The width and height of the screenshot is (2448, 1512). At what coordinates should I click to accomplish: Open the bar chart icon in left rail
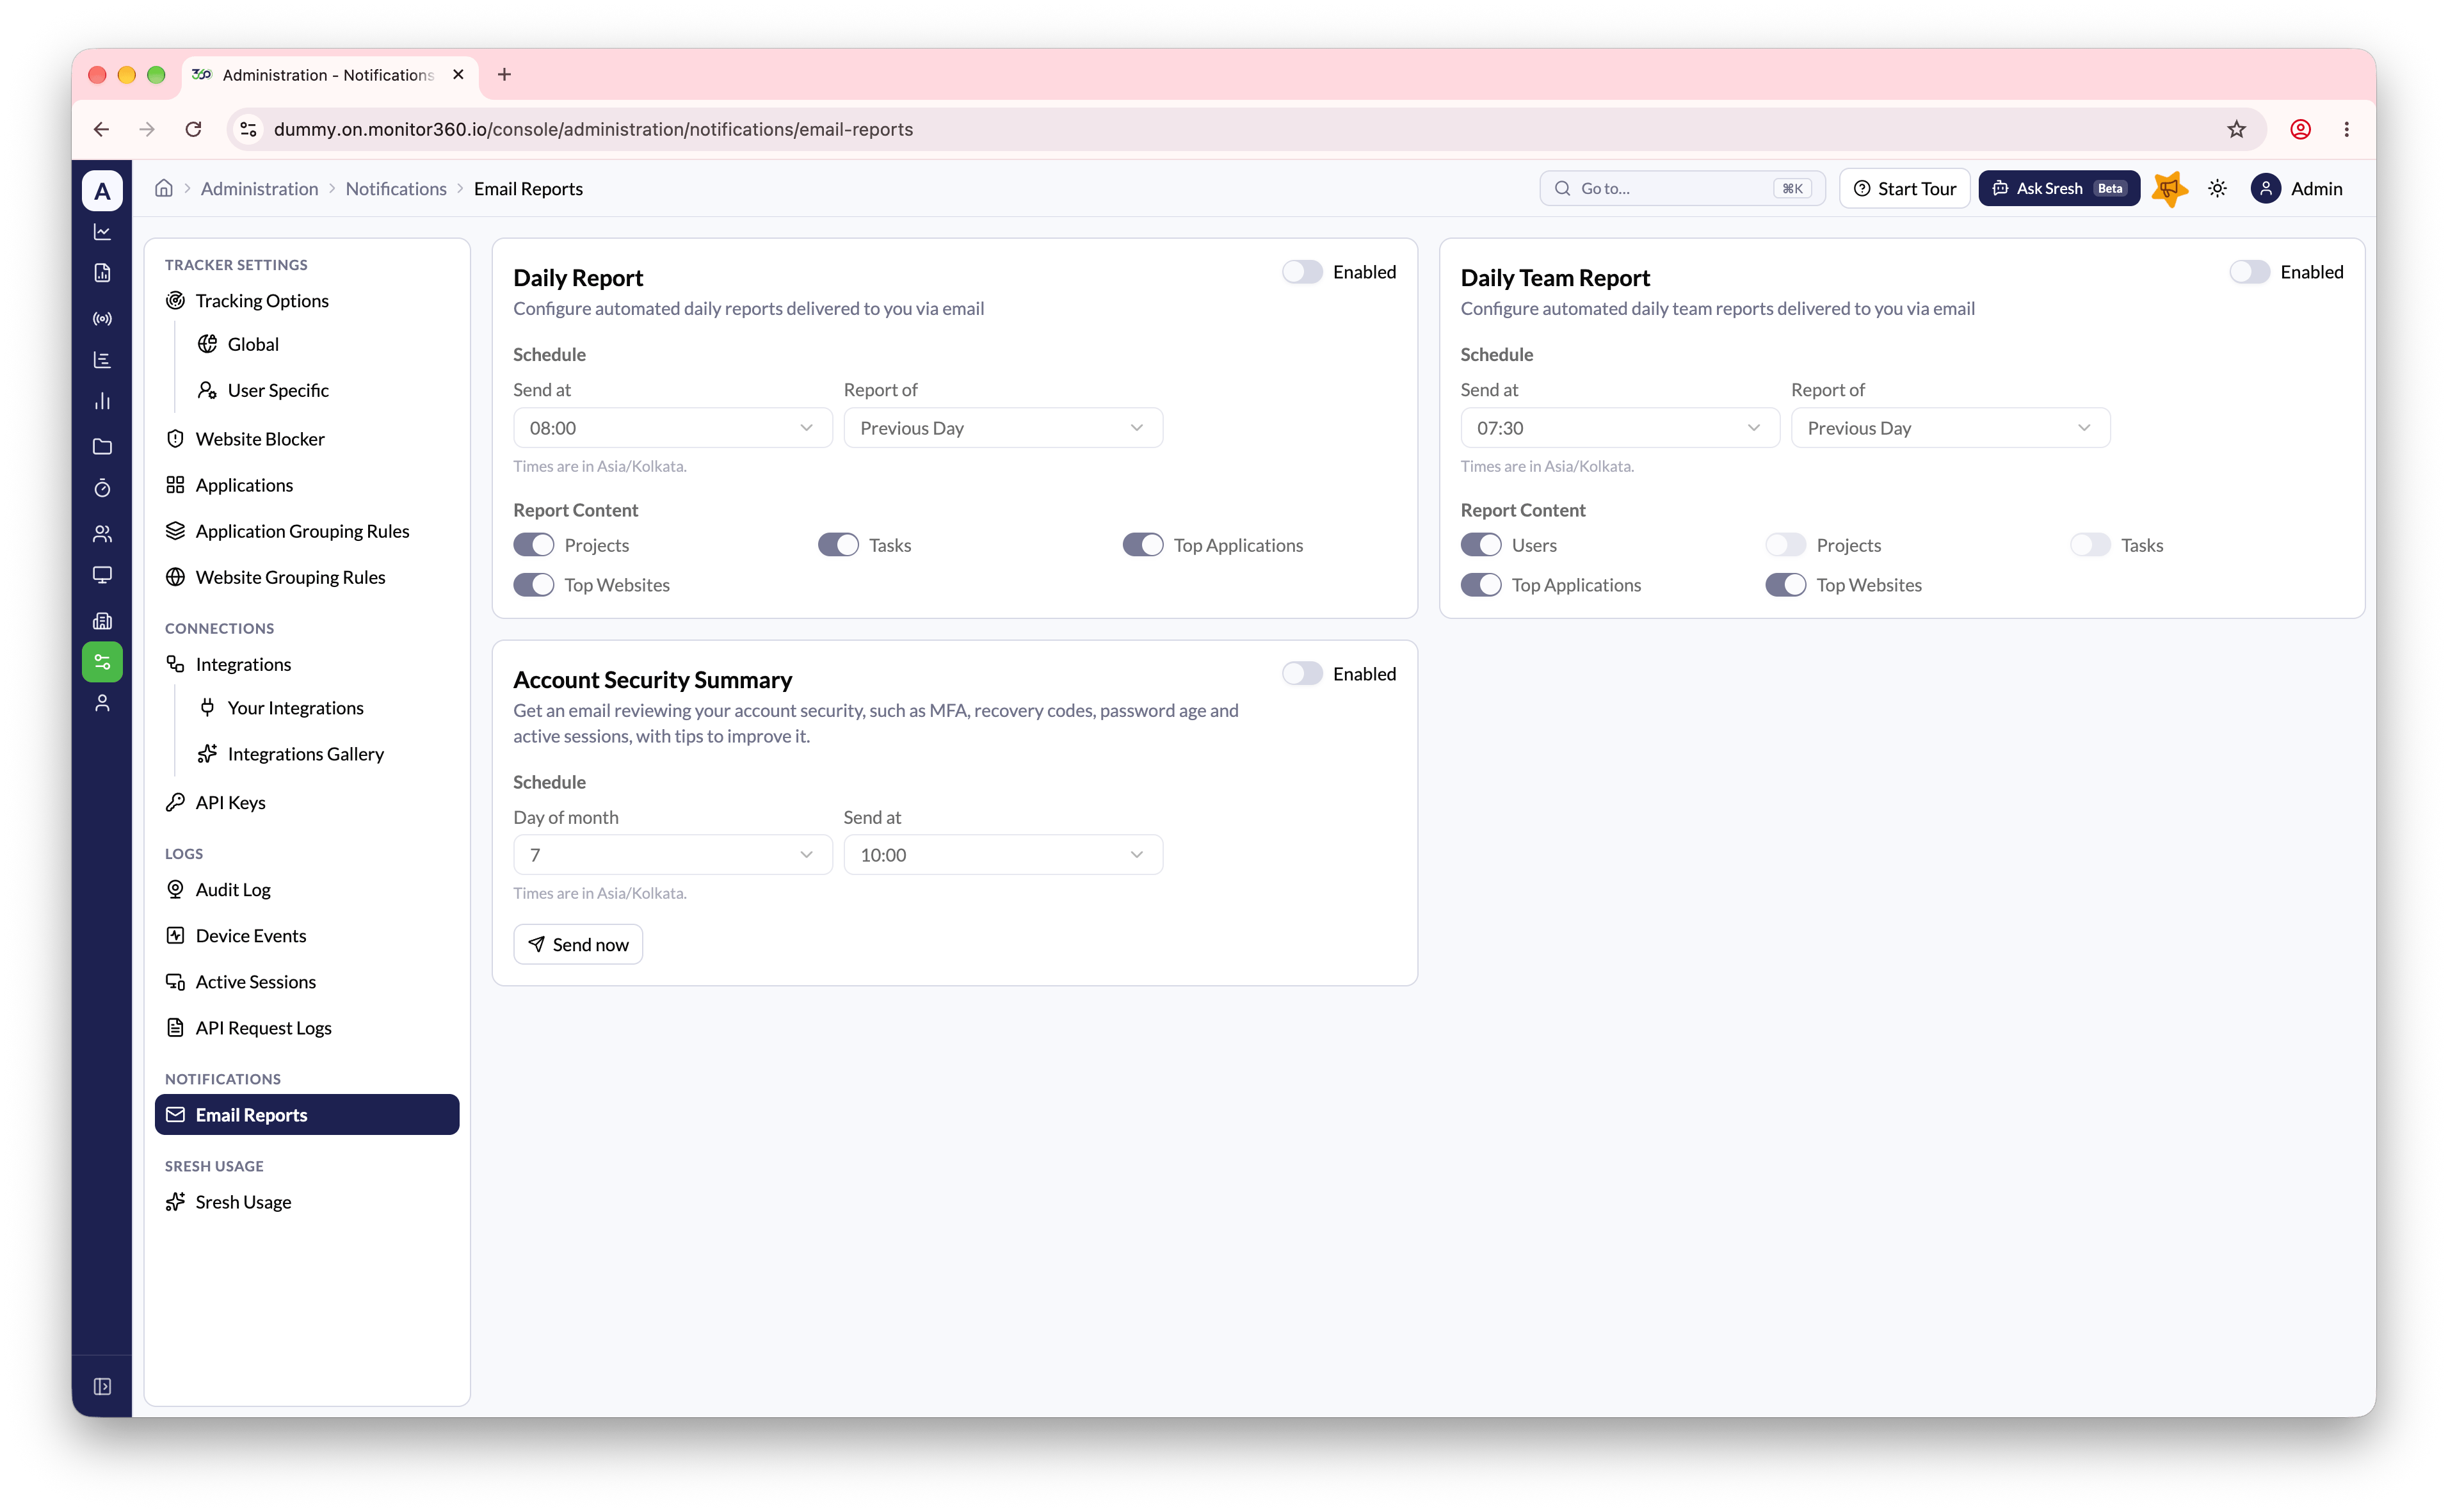point(102,402)
